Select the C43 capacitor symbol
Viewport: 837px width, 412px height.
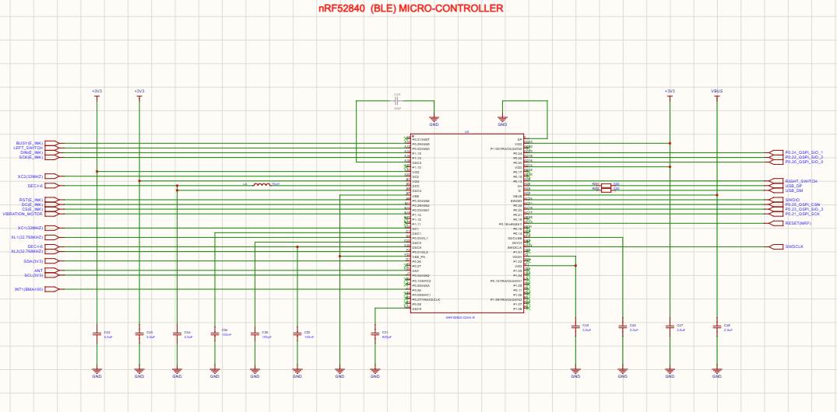(139, 333)
